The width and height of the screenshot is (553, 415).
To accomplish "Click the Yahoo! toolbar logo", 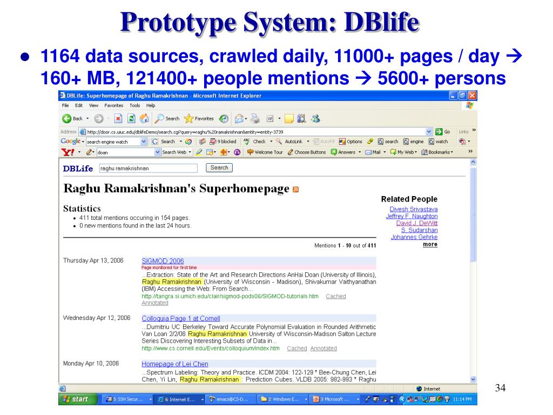I will click(68, 152).
